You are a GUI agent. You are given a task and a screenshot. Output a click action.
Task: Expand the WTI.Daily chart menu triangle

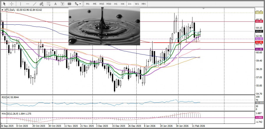coord(2,10)
